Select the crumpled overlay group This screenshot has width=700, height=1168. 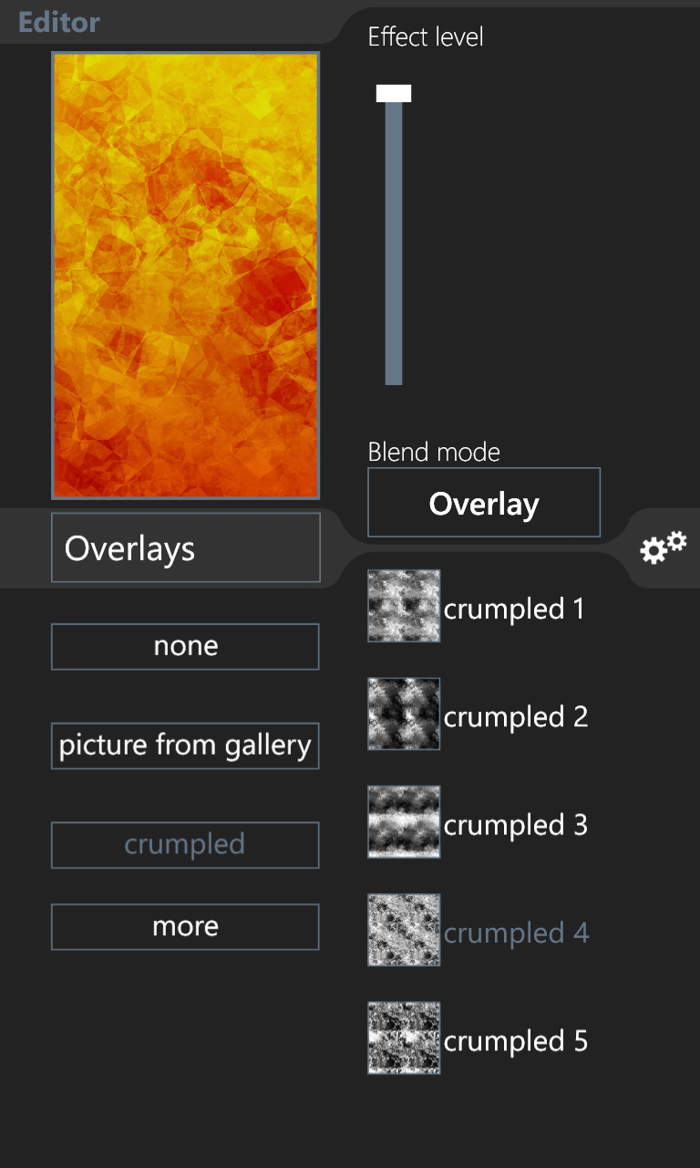[x=185, y=845]
